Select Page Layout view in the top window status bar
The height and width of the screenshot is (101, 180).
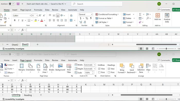147,49
